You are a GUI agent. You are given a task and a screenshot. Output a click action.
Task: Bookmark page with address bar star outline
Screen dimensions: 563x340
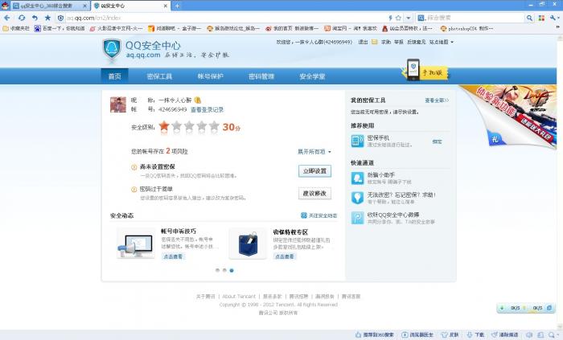[399, 18]
